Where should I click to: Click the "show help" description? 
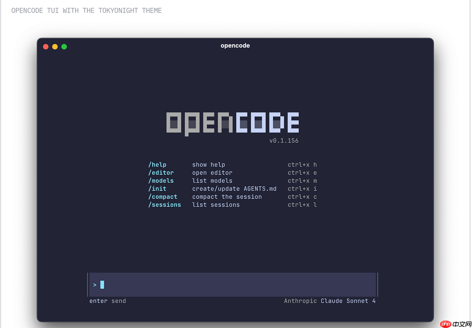[x=208, y=165]
